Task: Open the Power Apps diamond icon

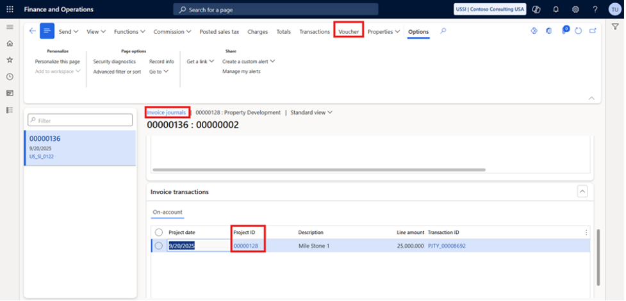Action: click(534, 31)
